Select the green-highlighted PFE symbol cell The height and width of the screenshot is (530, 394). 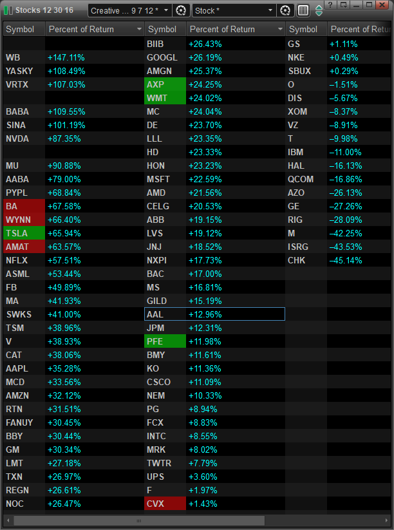tap(165, 341)
